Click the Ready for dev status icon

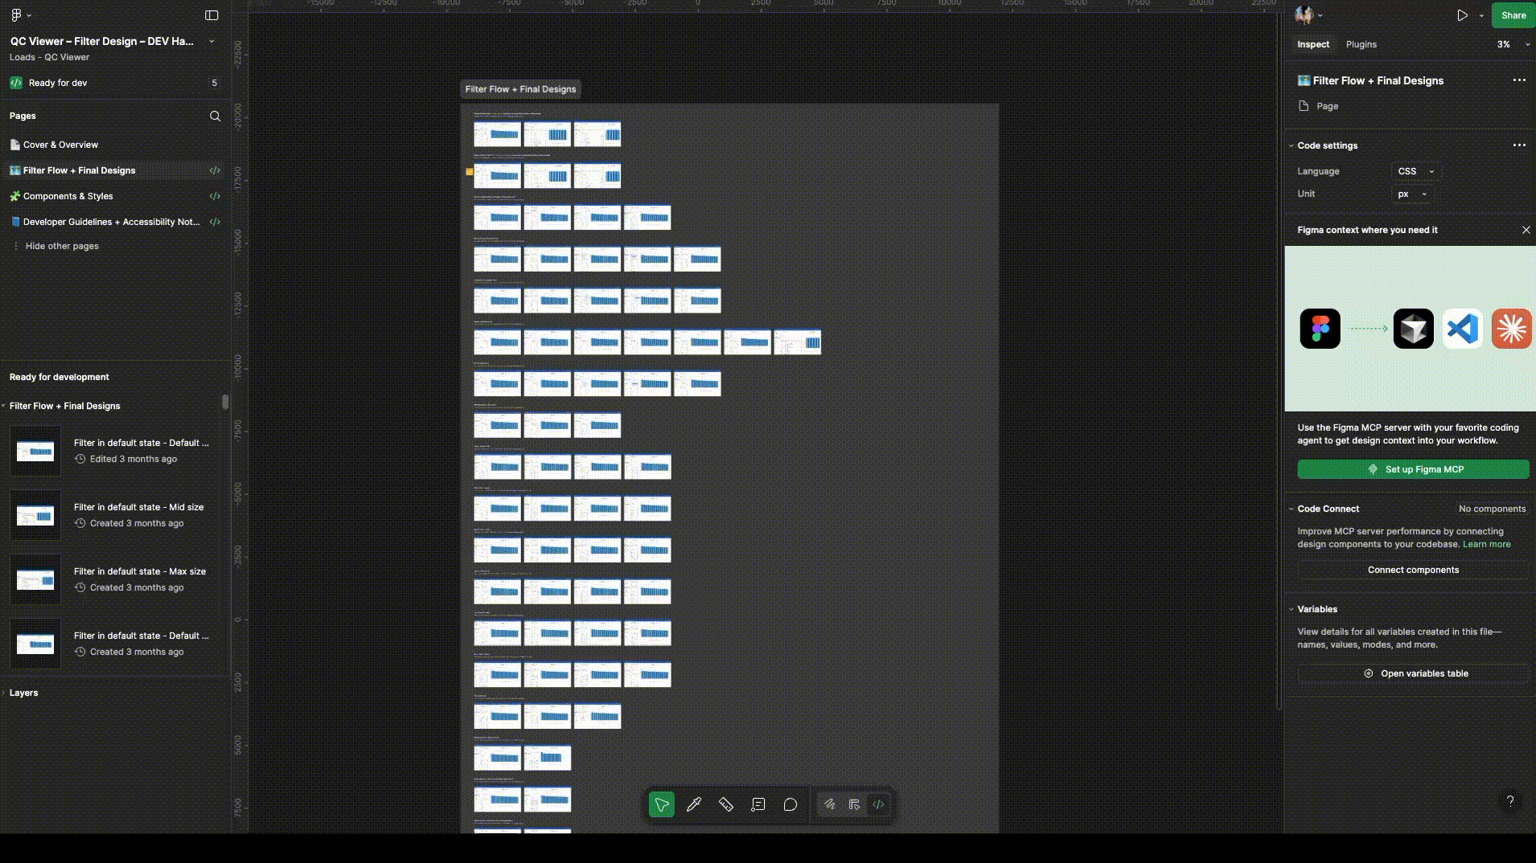point(16,83)
